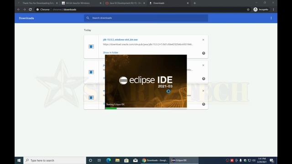Open the notification center icon
This screenshot has height=164, width=292.
pos(271,160)
